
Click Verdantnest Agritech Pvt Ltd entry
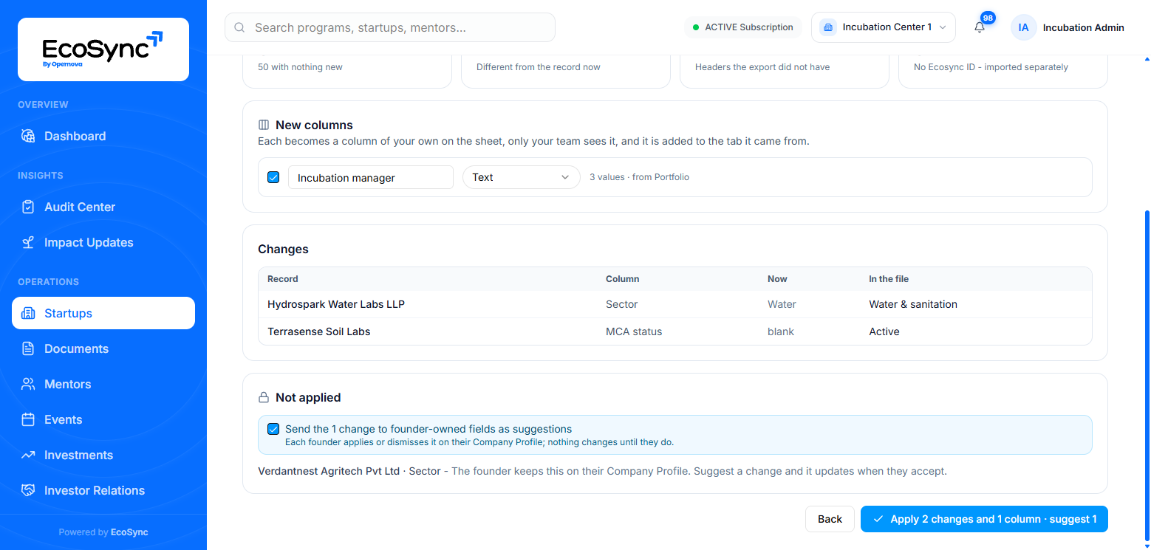pyautogui.click(x=329, y=470)
